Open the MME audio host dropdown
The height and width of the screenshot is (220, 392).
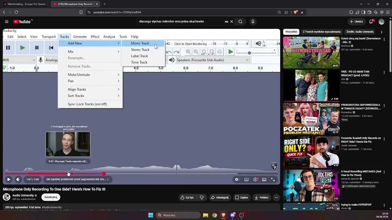pos(19,60)
